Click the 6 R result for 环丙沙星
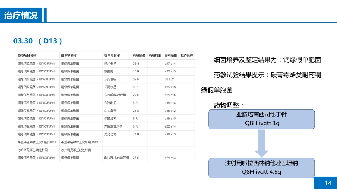 (135, 87)
